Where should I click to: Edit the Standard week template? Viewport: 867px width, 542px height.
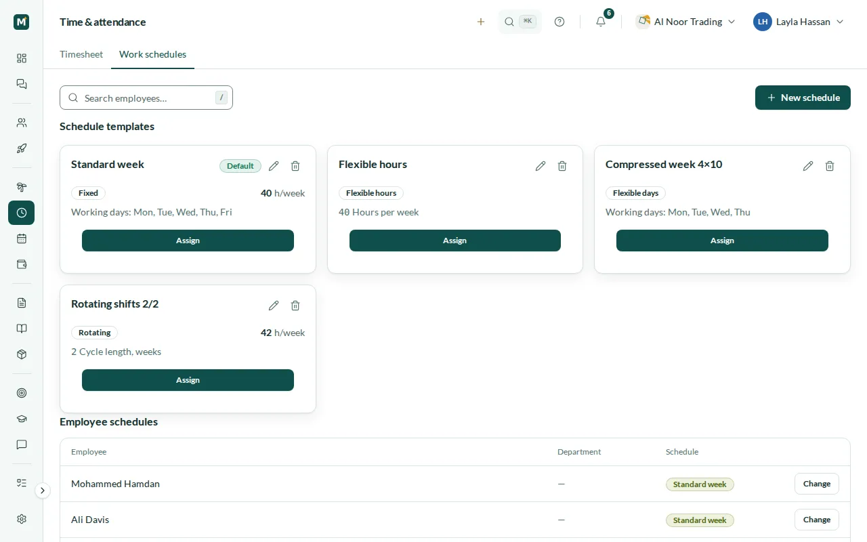click(x=274, y=166)
